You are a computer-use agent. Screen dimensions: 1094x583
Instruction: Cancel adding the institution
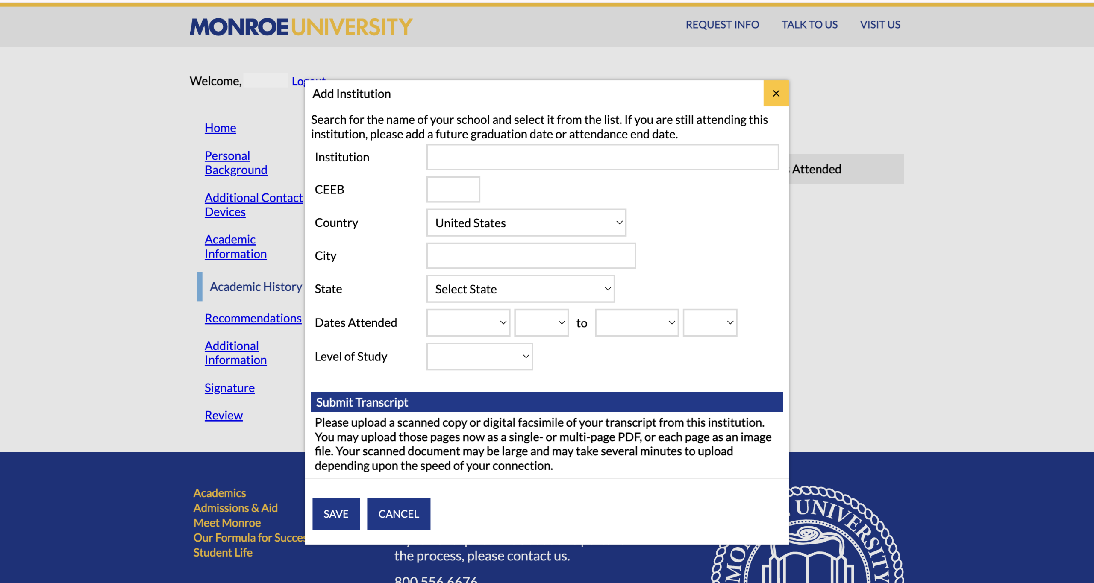pos(398,513)
